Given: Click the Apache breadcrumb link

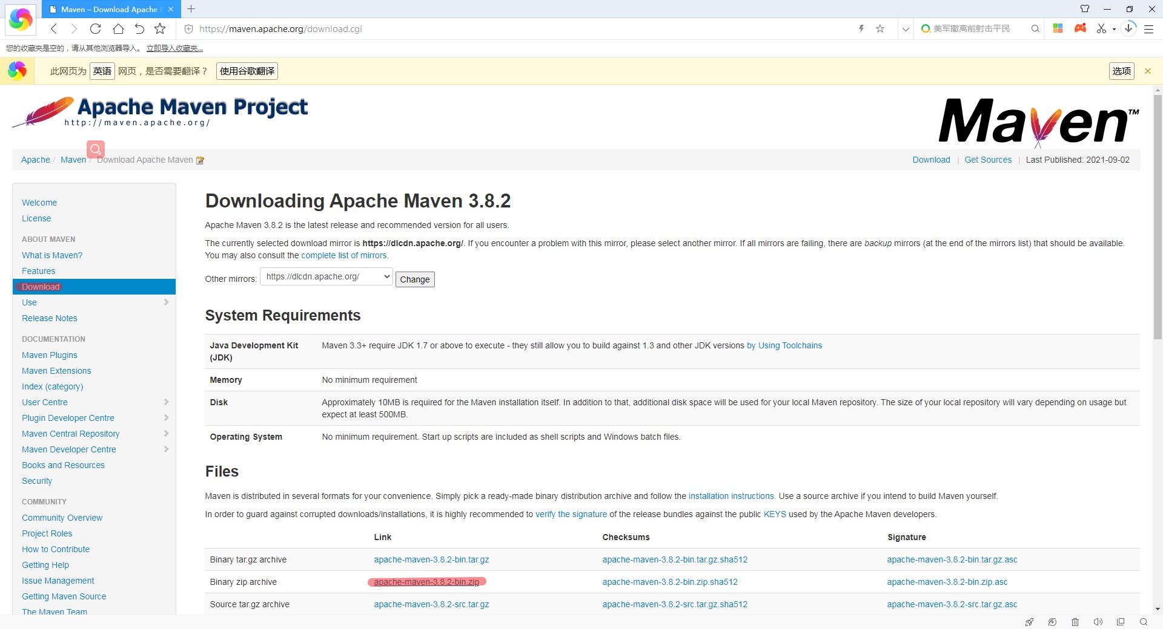Looking at the screenshot, I should click(x=36, y=160).
